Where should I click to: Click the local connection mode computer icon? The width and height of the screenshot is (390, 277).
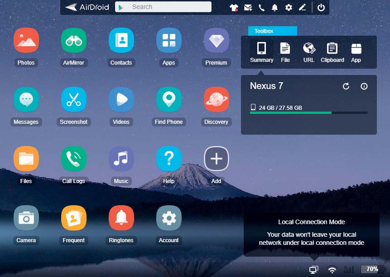(313, 270)
